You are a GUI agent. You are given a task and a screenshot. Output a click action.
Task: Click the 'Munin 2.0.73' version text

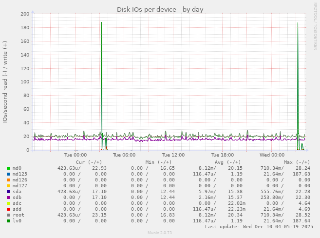(x=160, y=233)
